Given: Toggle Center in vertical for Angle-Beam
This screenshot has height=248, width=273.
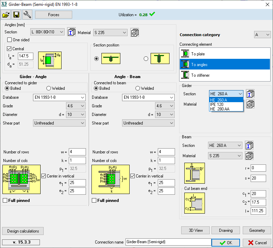Looking at the screenshot, I should pos(133,176).
